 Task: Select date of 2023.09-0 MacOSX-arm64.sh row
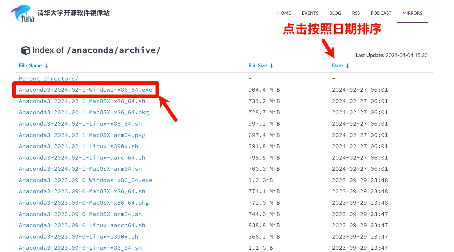point(360,214)
